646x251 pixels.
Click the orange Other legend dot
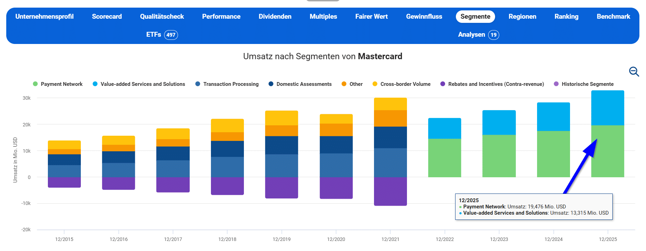coord(344,84)
